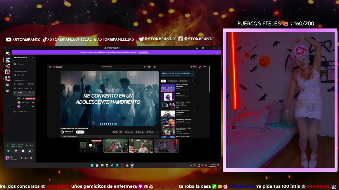Open Chino & Nacho Niña Bonita thumbnail
This screenshot has height=190, width=339.
[168, 122]
